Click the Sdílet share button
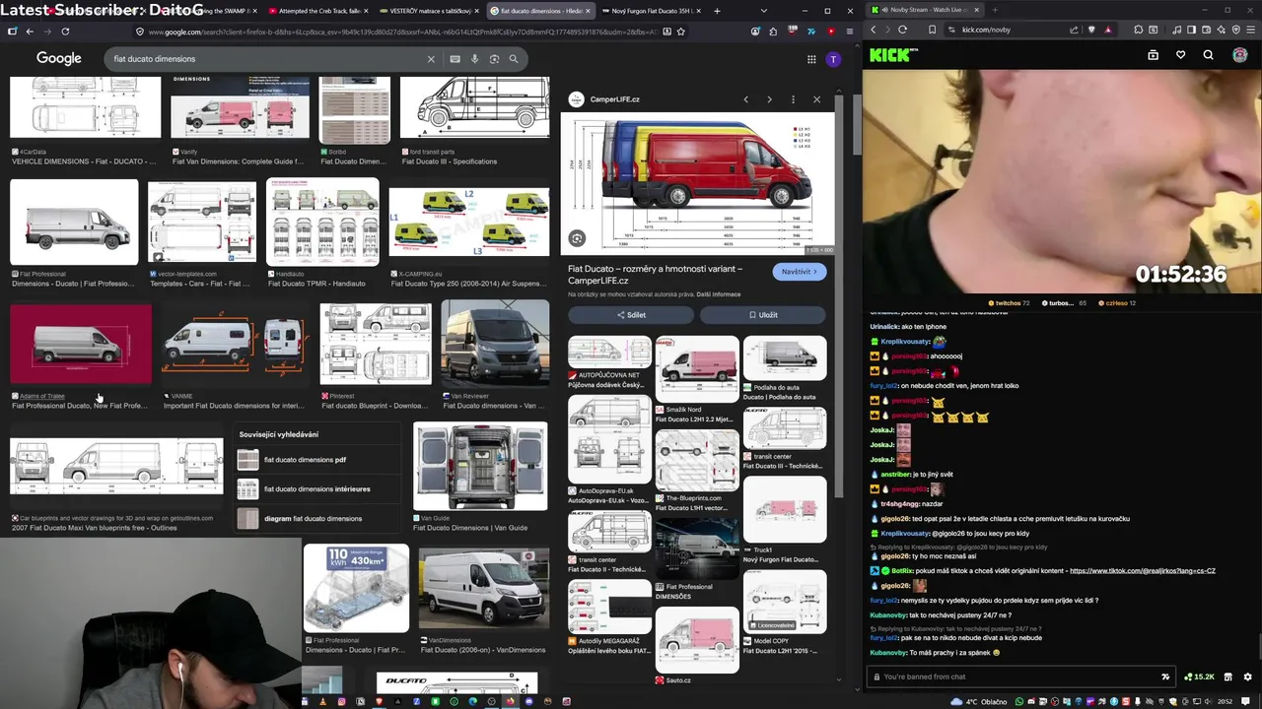The width and height of the screenshot is (1262, 709). tap(631, 315)
